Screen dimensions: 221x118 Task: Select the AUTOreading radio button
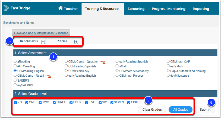click(x=15, y=66)
